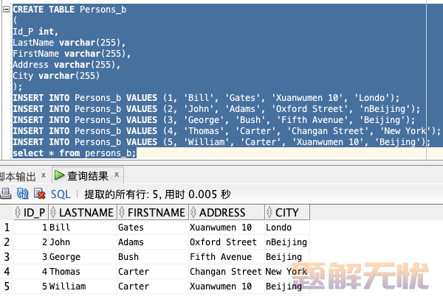Viewport: 443px width, 299px height.
Task: Click the 'Changan Street' address cell
Action: [227, 271]
